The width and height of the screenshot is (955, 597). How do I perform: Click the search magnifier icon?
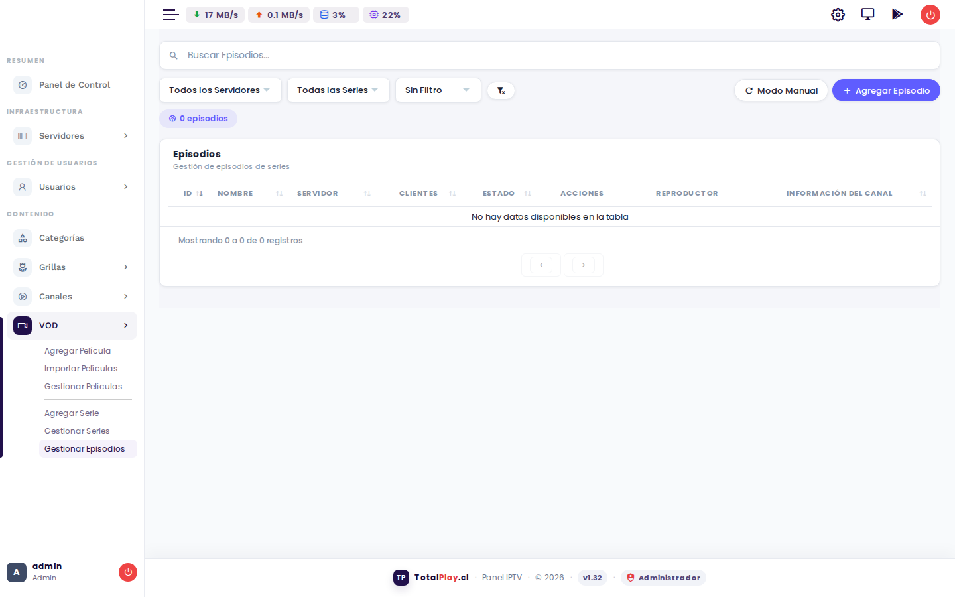(174, 56)
